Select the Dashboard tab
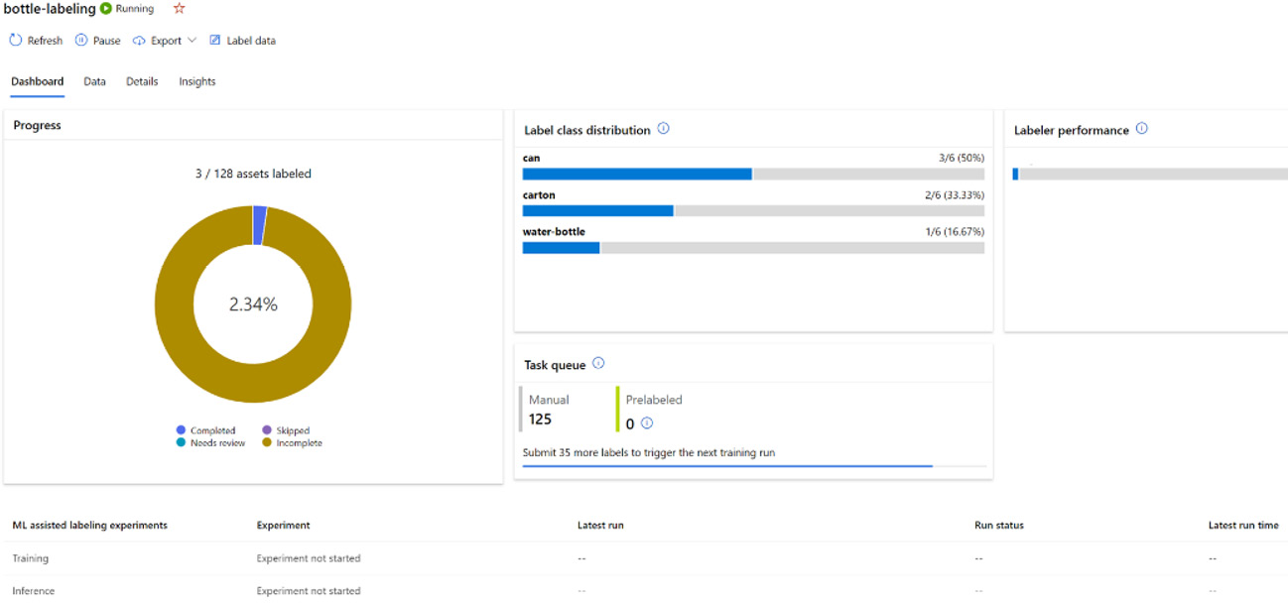The image size is (1288, 603). (38, 81)
